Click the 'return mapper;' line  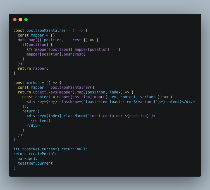pyautogui.click(x=33, y=69)
